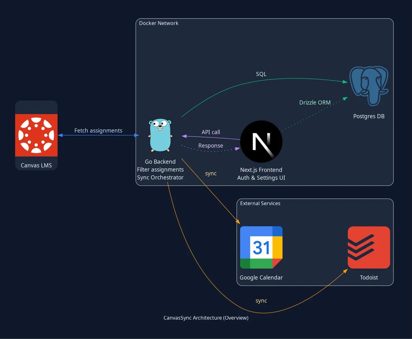Select the 'Docker Network' container title

click(159, 23)
